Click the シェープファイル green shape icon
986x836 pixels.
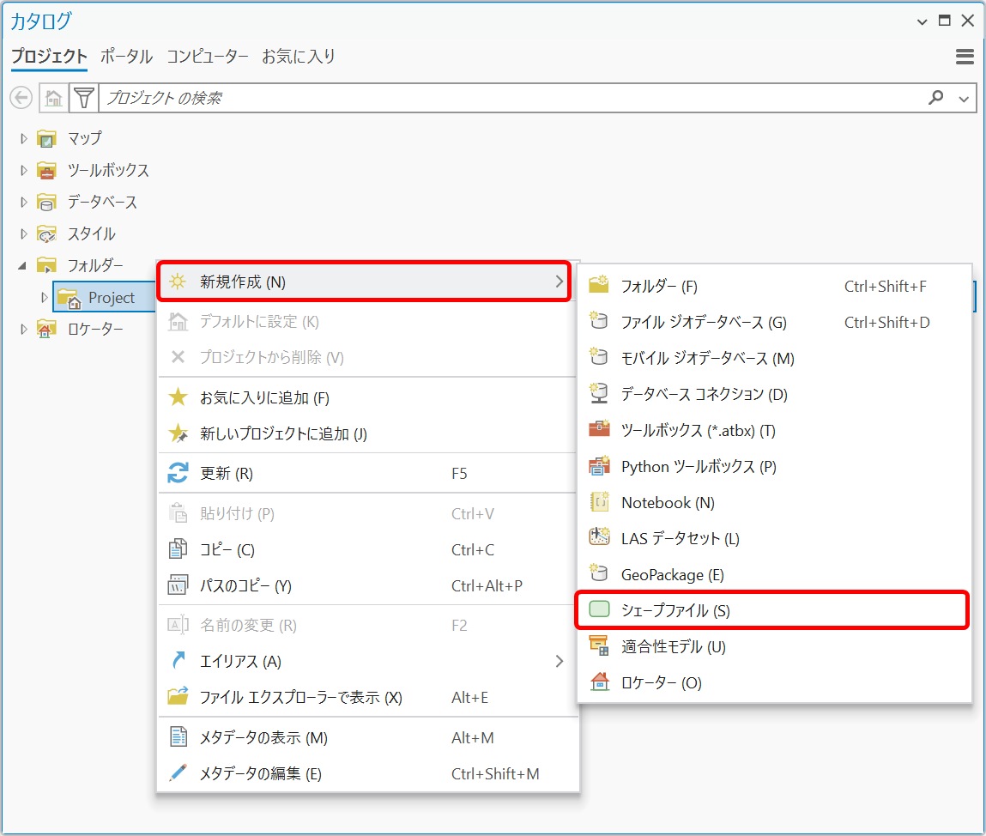pos(599,610)
